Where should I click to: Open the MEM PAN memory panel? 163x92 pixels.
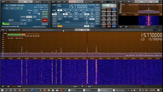click(x=45, y=24)
